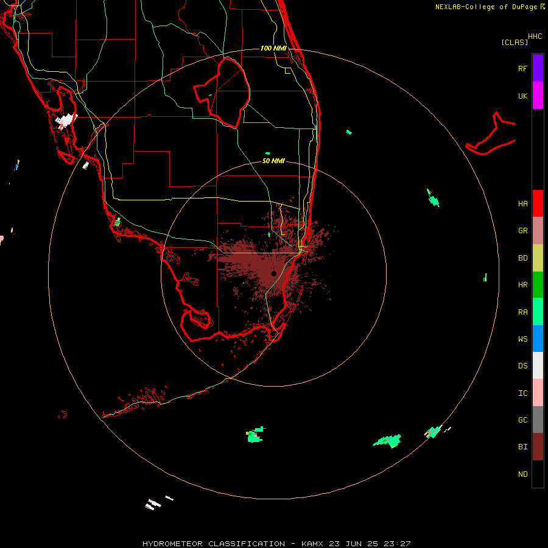Select the BD big drops swatch
This screenshot has width=548, height=548.
point(538,258)
